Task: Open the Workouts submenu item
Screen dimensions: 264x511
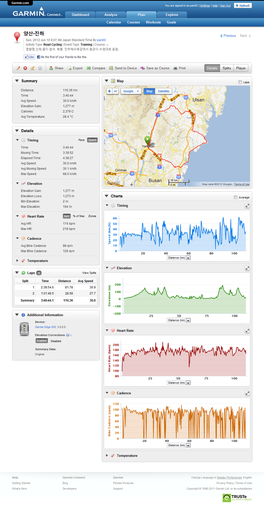Action: [153, 23]
